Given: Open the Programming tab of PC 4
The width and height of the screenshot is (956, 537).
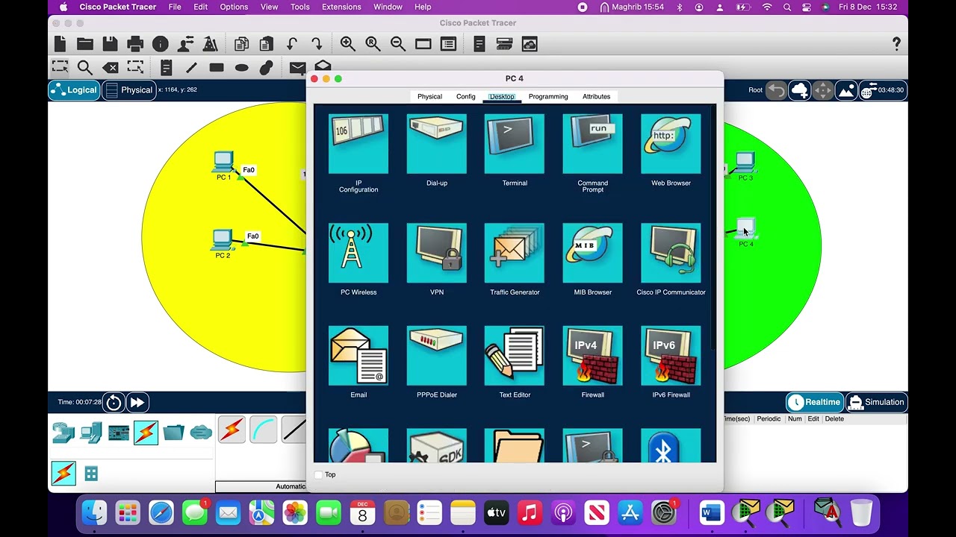Looking at the screenshot, I should 548,96.
